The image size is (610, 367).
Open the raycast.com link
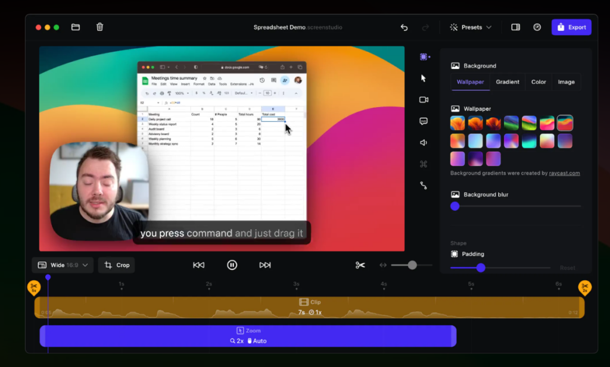coord(564,173)
